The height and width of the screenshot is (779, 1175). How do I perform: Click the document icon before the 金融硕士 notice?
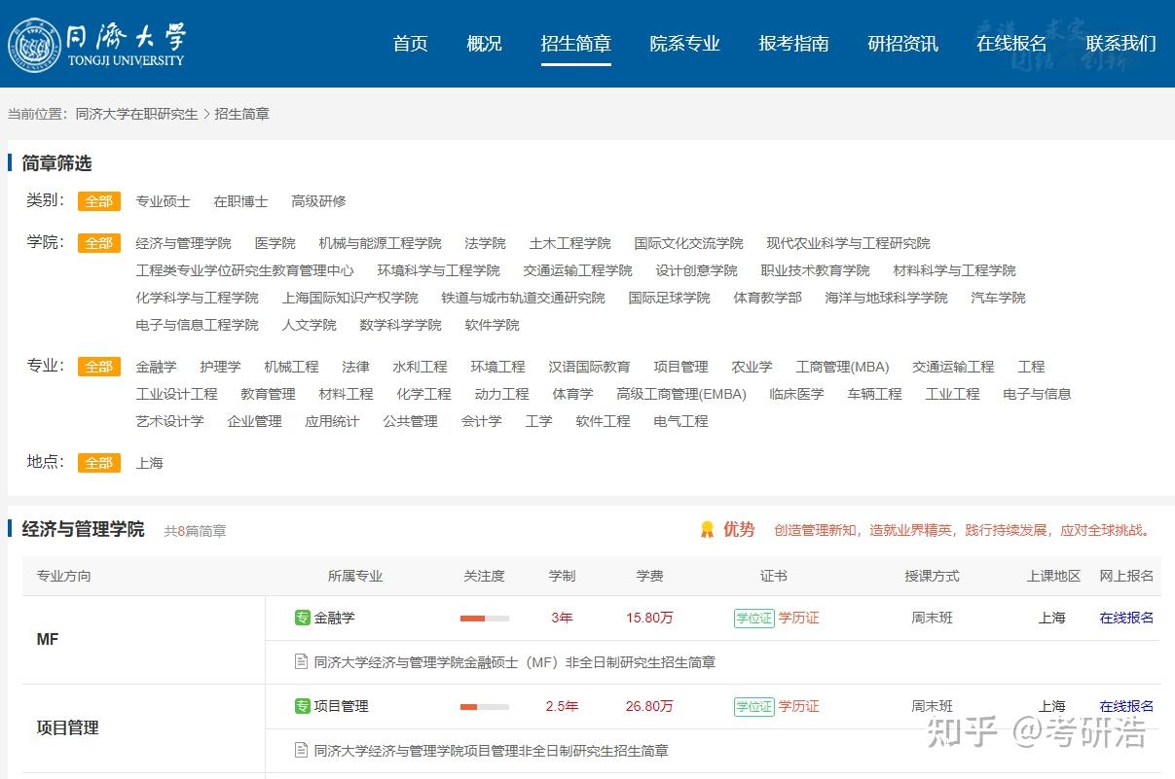click(301, 661)
